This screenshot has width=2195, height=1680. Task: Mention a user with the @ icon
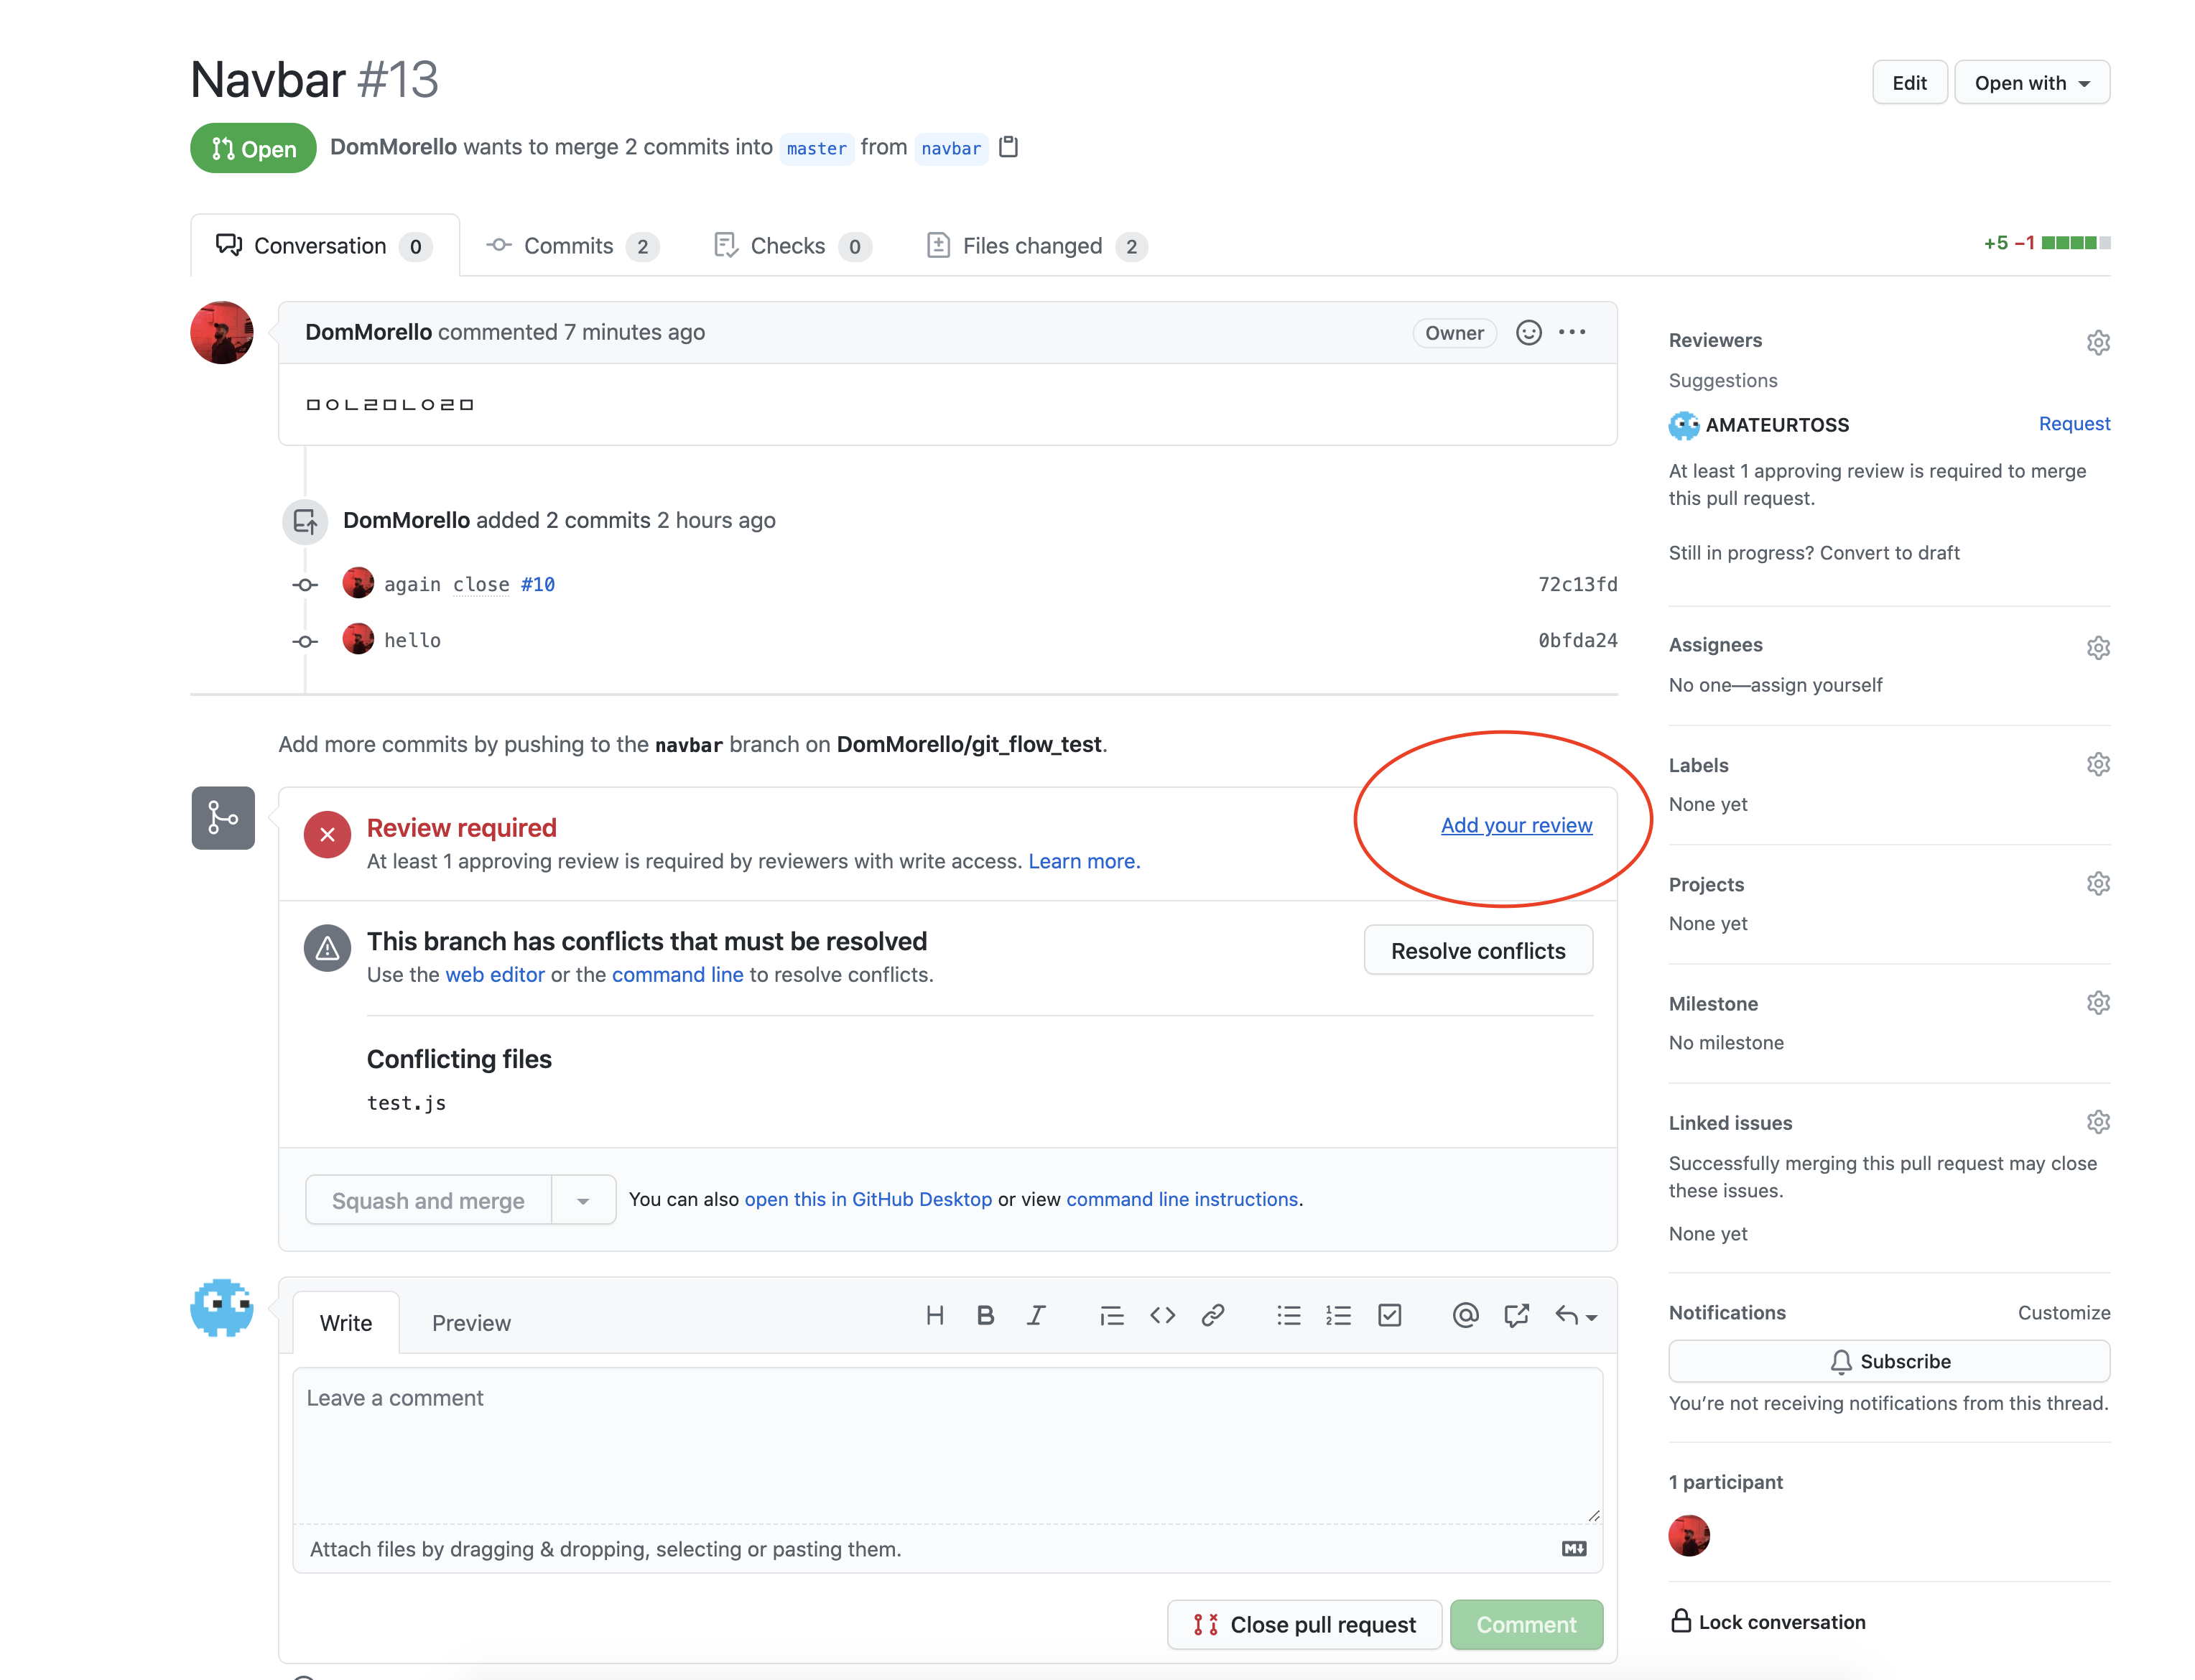point(1465,1316)
